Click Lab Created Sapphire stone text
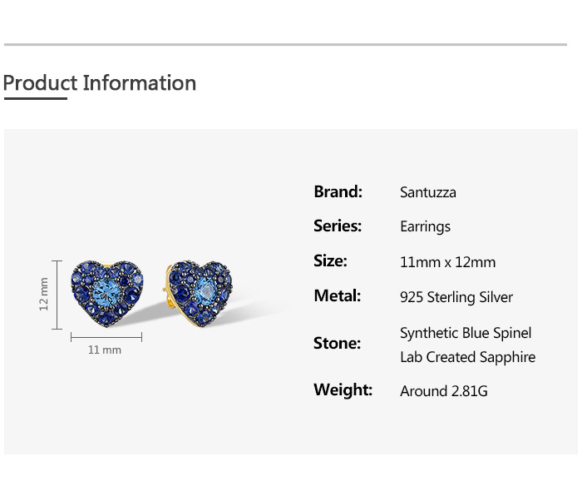Image resolution: width=582 pixels, height=496 pixels. 467,357
